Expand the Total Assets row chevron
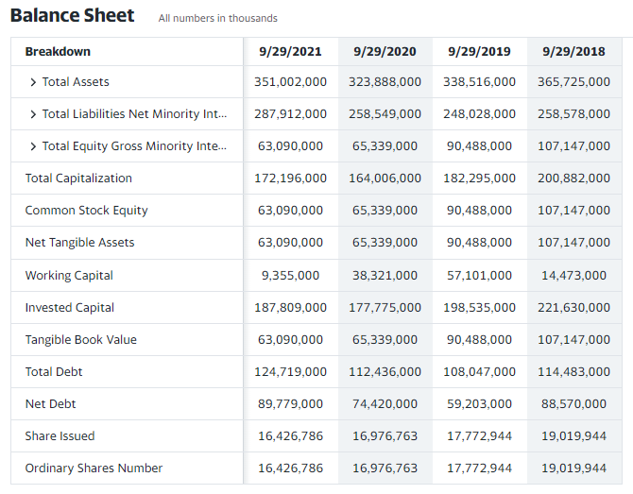Screen dimensions: 633x494 34,82
